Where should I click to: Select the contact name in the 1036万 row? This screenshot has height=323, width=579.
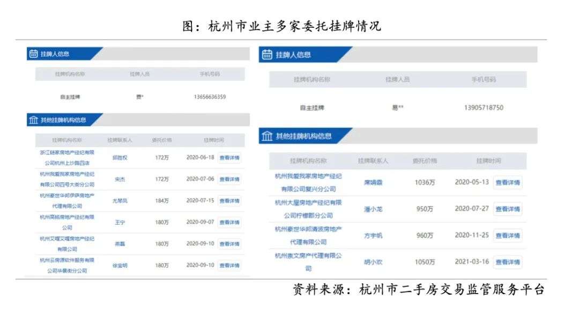(373, 182)
